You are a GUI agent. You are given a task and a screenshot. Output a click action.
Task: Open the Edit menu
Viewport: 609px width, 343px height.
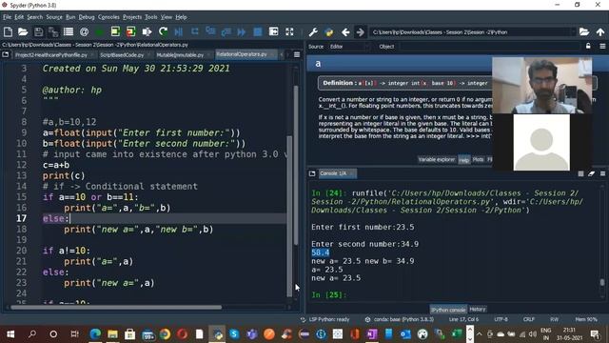tap(19, 17)
